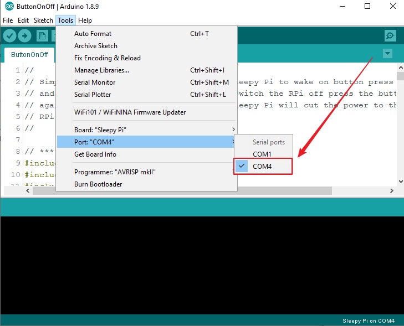
Task: Click "Serial ports" submenu header
Action: pos(268,142)
